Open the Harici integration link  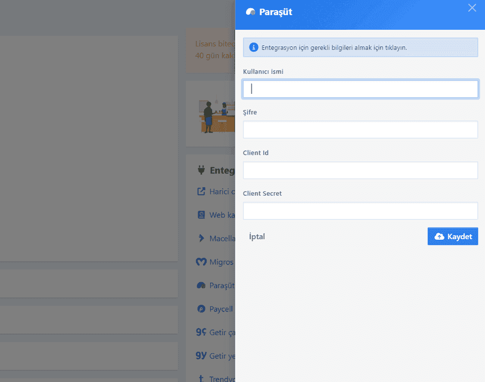pos(222,192)
